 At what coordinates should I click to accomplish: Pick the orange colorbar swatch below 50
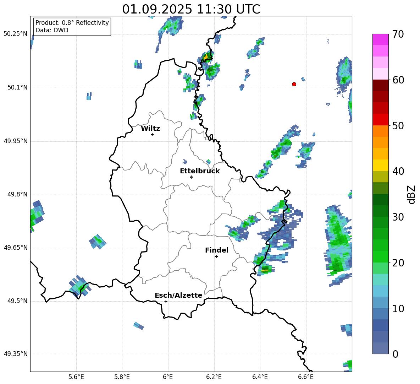pos(380,131)
